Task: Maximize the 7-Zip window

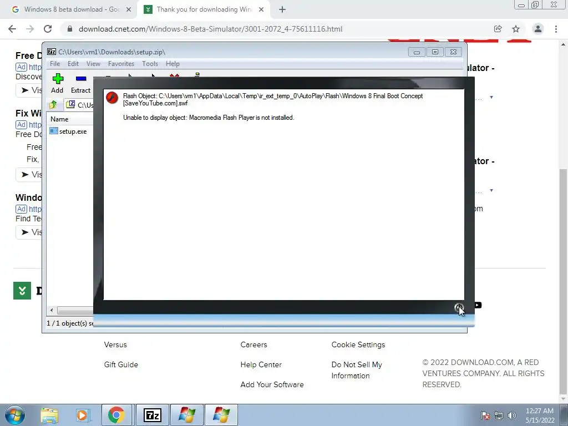Action: tap(435, 52)
